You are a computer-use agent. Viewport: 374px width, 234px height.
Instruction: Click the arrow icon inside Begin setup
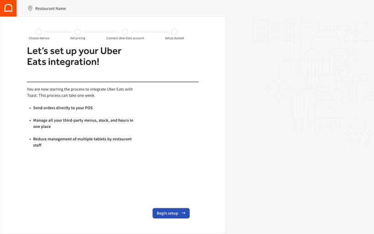tap(184, 213)
